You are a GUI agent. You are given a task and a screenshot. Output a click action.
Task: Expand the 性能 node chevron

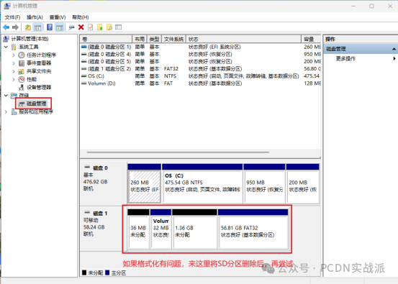(x=14, y=79)
